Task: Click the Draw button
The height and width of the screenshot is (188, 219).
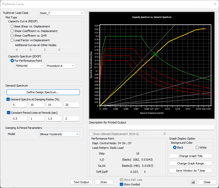Action: (104, 182)
